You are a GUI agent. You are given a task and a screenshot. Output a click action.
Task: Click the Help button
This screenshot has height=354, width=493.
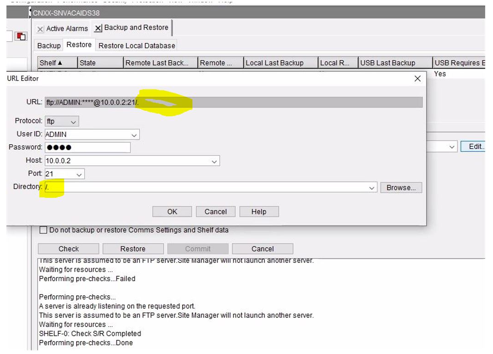pyautogui.click(x=258, y=212)
